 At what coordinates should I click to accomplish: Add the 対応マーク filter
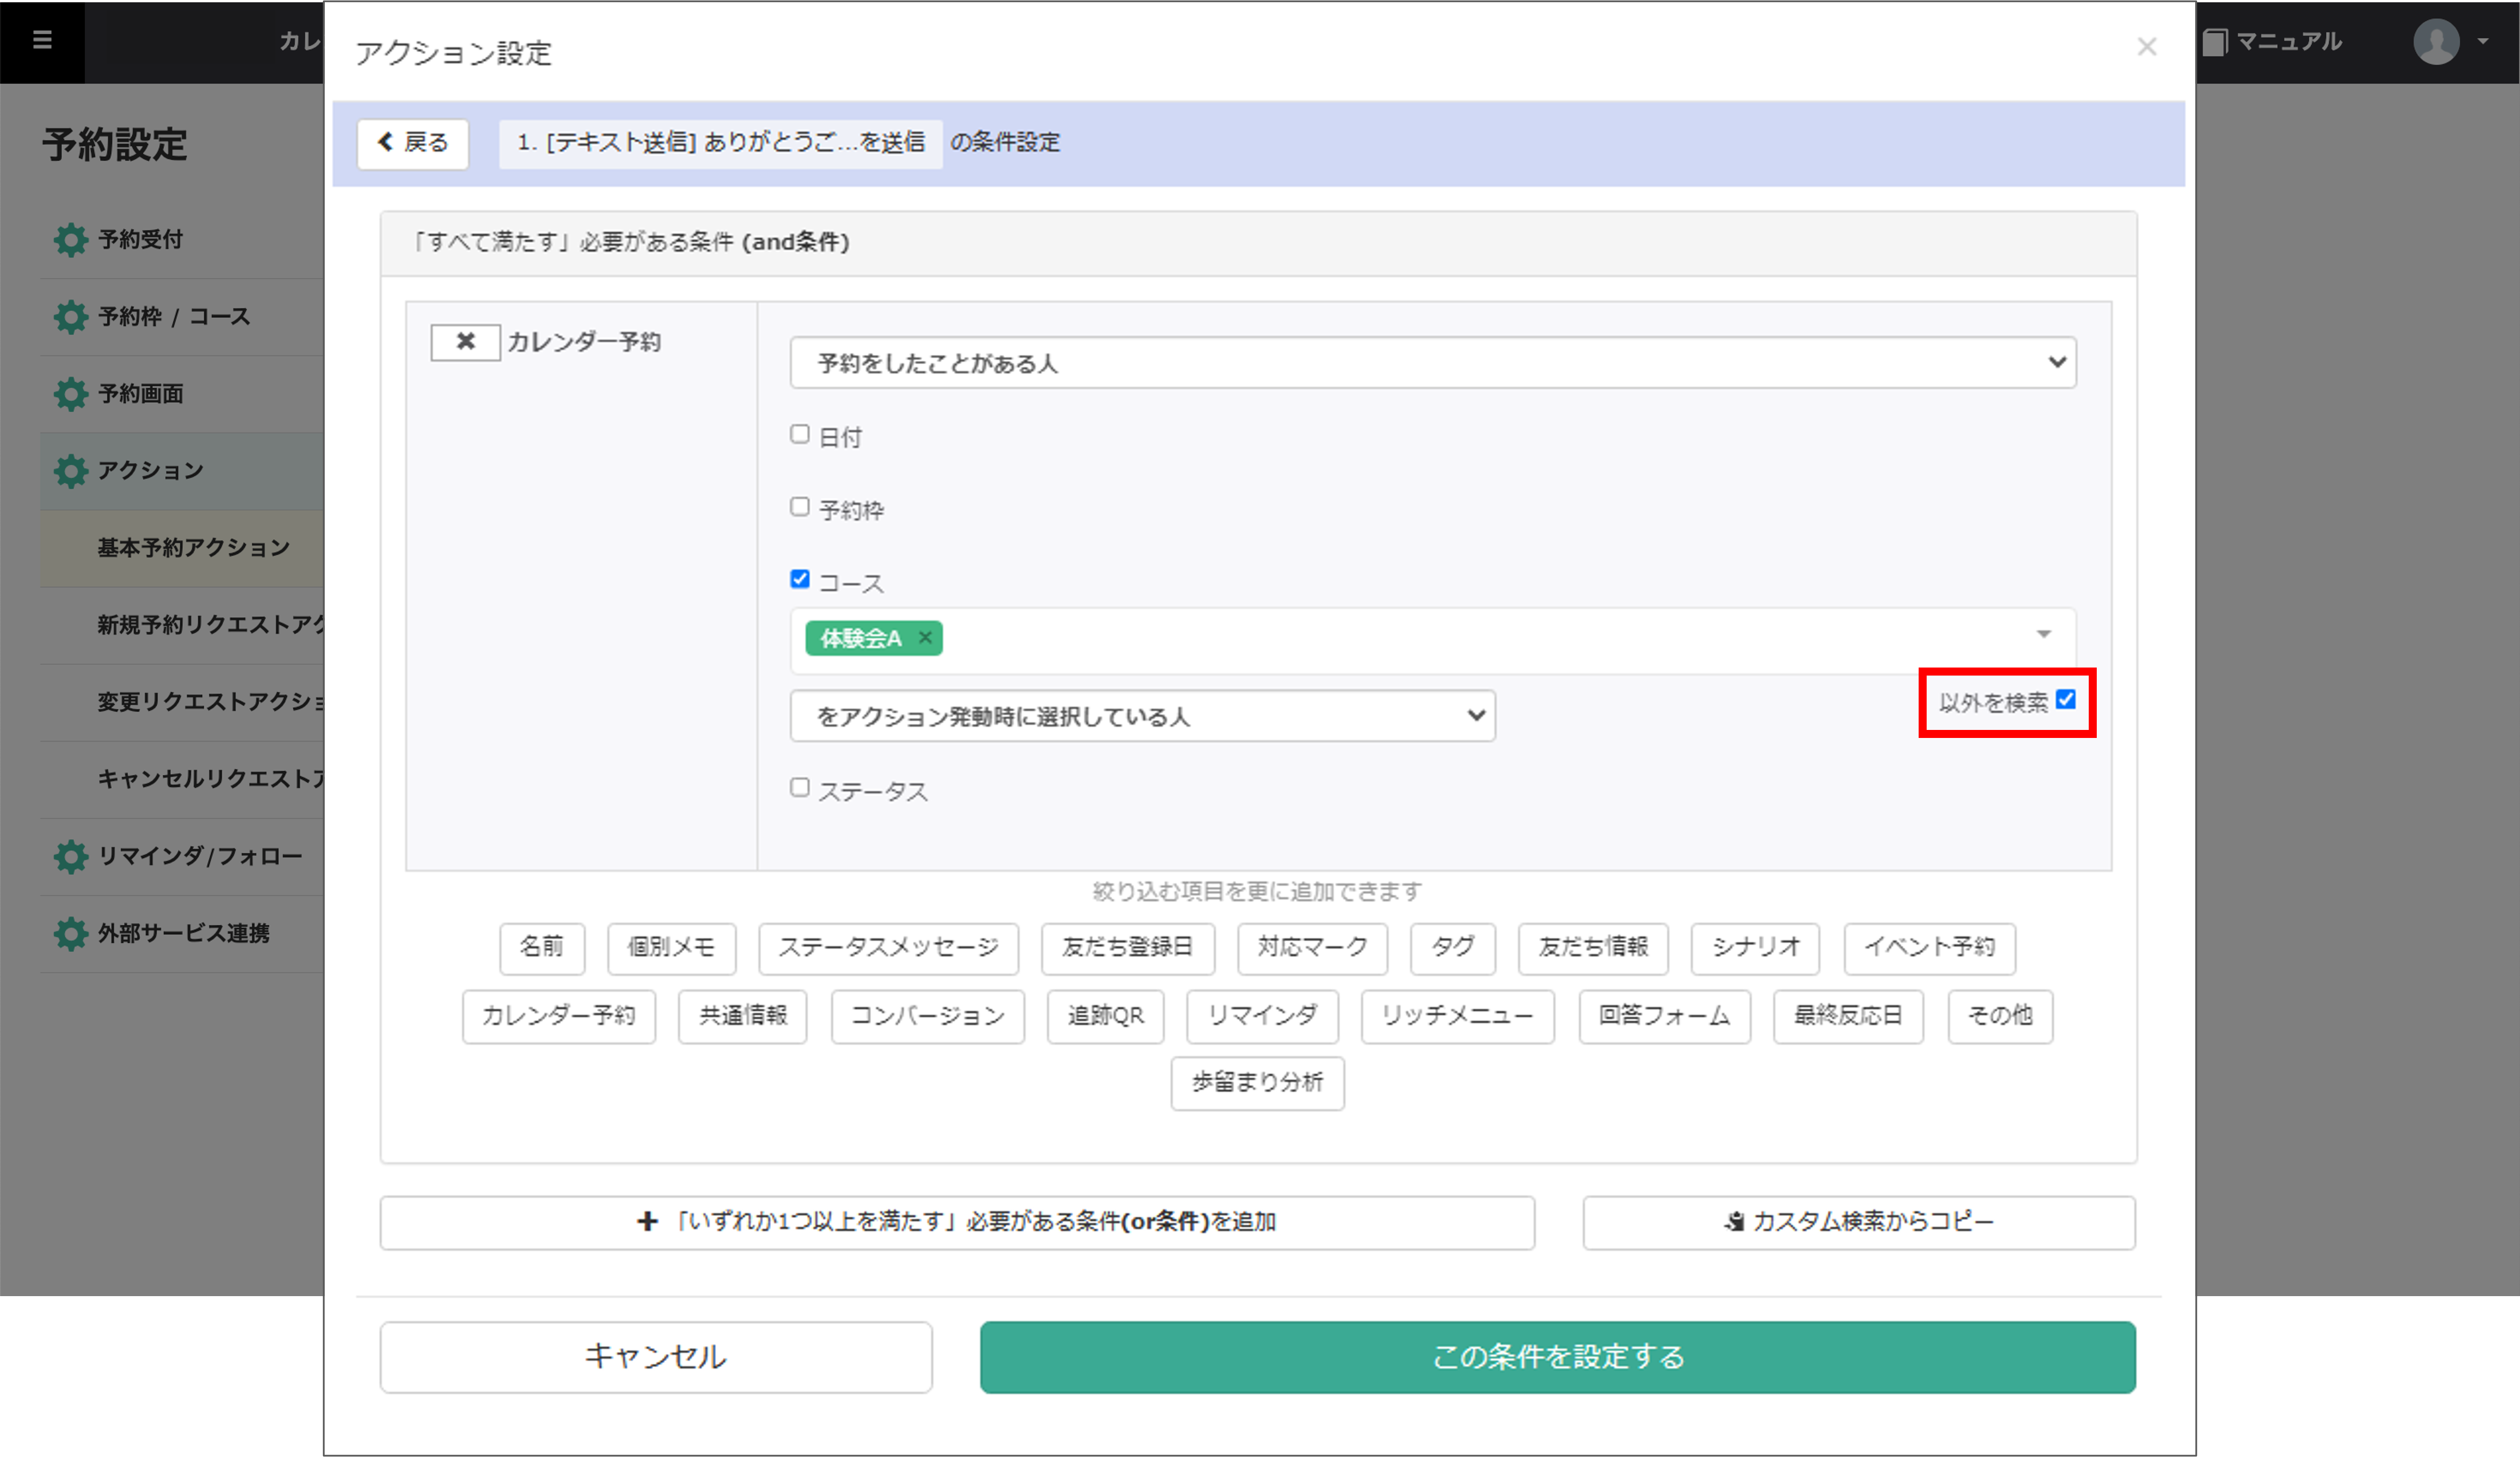pyautogui.click(x=1312, y=947)
